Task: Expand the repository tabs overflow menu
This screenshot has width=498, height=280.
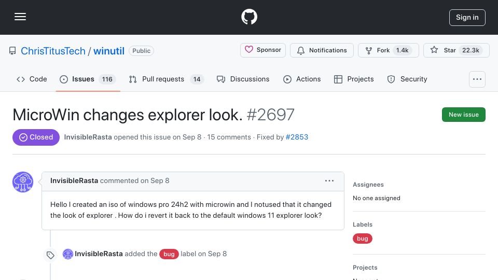Action: [477, 79]
